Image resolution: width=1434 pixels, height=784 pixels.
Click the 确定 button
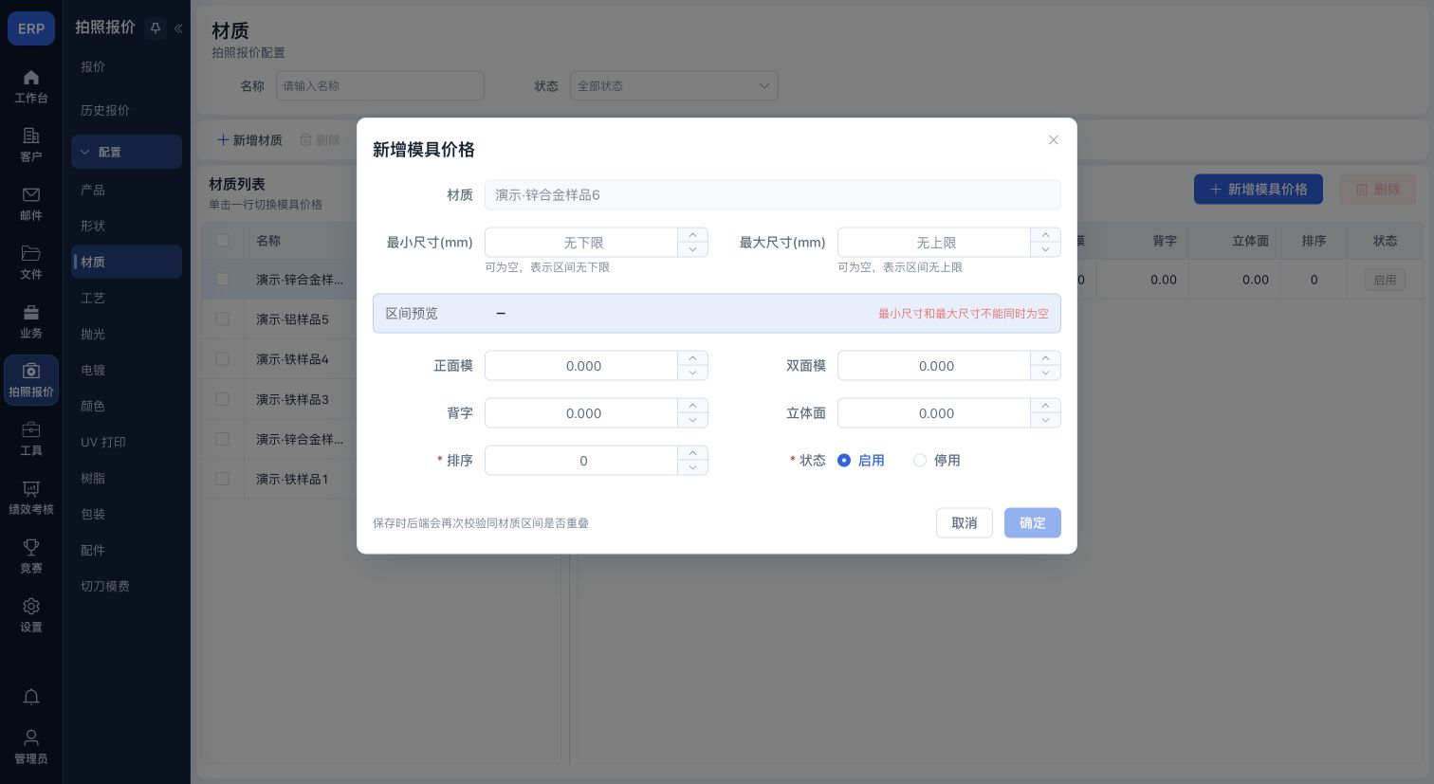1033,523
